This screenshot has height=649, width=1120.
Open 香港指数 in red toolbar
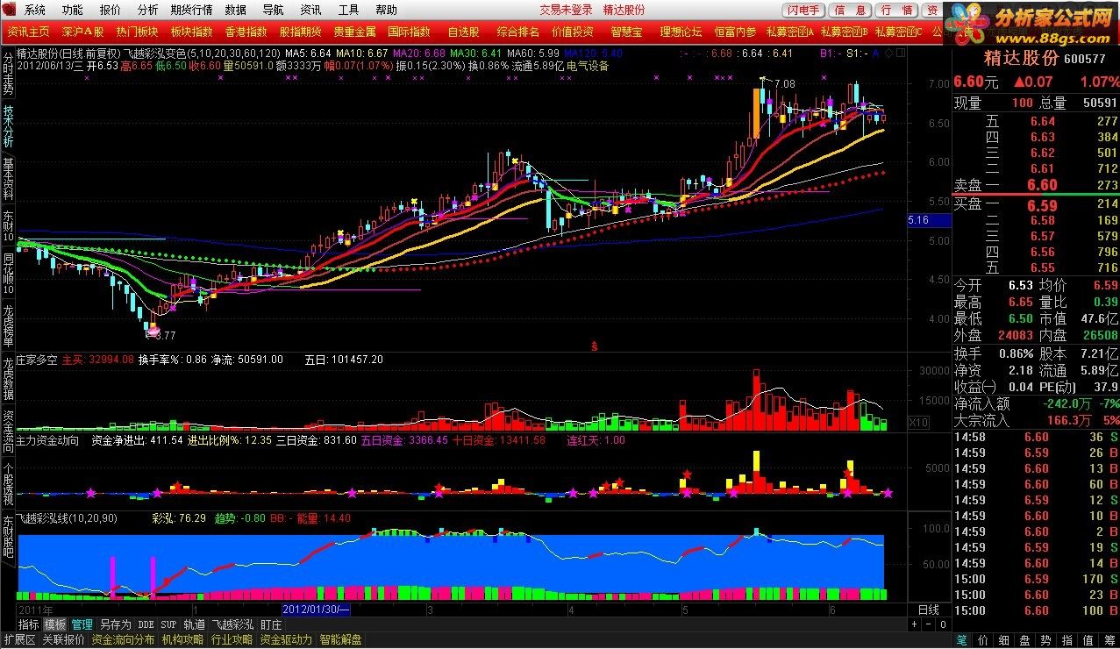click(x=246, y=32)
